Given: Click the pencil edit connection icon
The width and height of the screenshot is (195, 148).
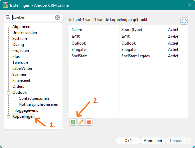Looking at the screenshot, I should (x=81, y=122).
